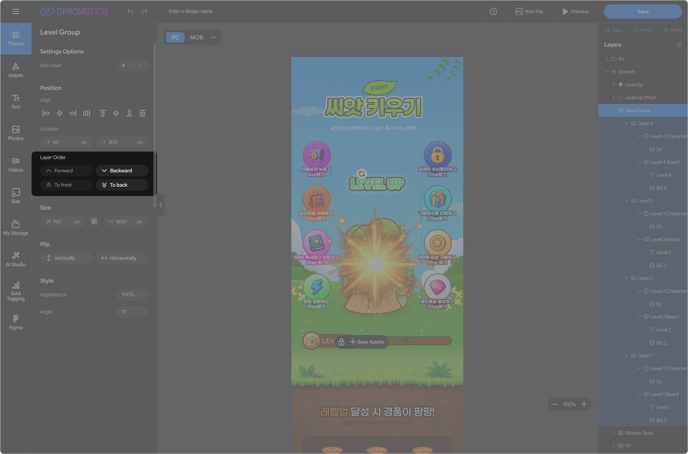Image resolution: width=688 pixels, height=454 pixels.
Task: Click the Save button
Action: pyautogui.click(x=643, y=11)
